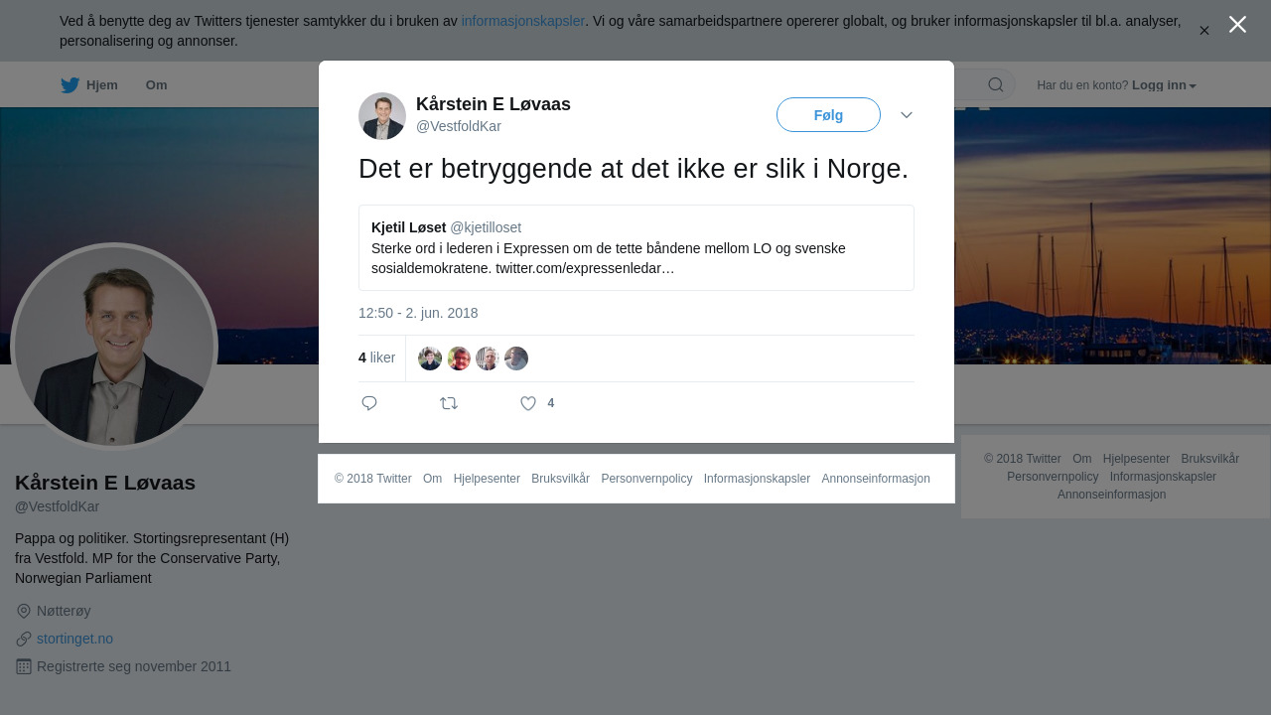Open the last liker's avatar
Viewport: 1271px width, 715px height.
pyautogui.click(x=516, y=358)
